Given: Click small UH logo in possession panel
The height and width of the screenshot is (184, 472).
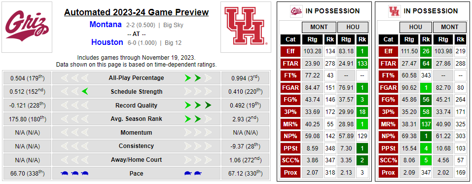Looking at the screenshot, I should [x=395, y=11].
